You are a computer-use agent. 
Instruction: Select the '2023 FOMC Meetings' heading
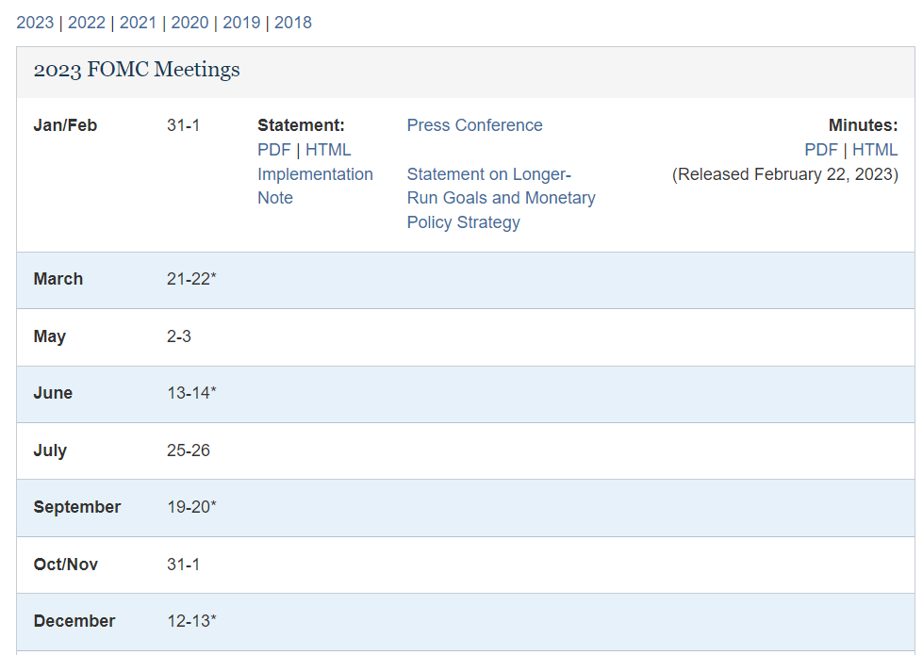137,70
